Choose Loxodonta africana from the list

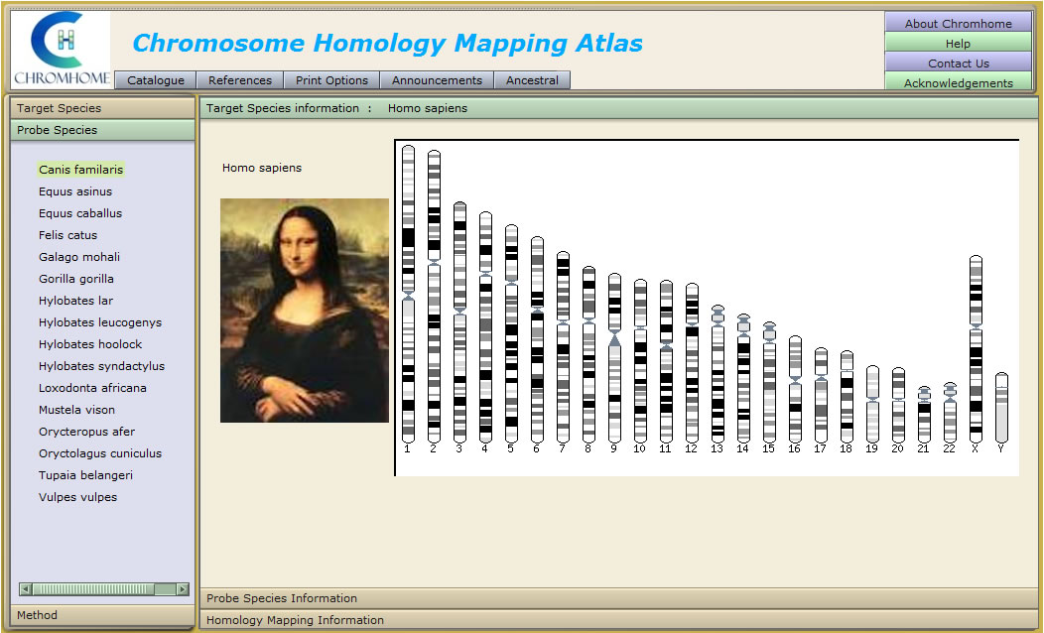pos(92,388)
